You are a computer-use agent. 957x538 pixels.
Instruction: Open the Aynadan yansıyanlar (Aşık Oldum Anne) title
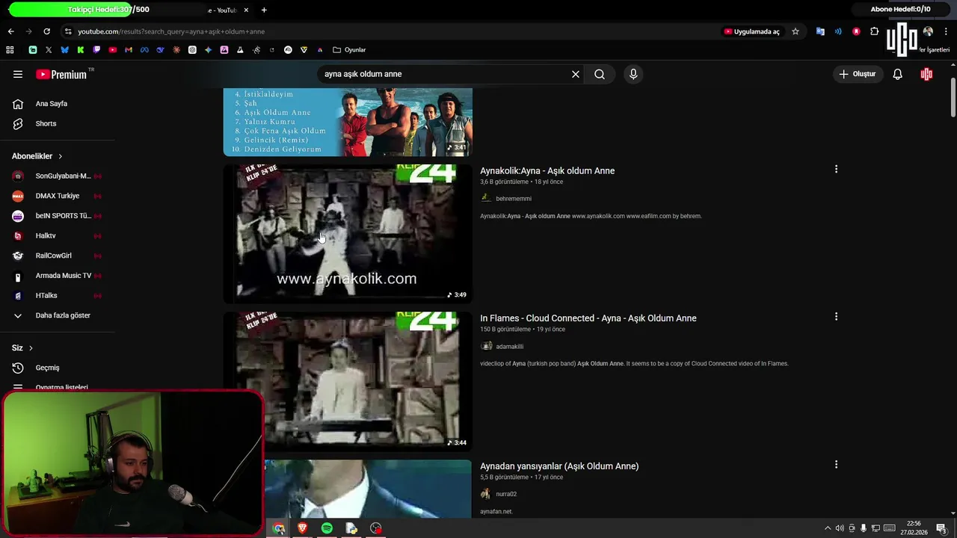(559, 466)
